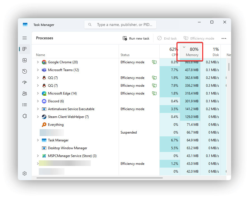
Task: Click the 5.5% CPU value
Action: (174, 148)
